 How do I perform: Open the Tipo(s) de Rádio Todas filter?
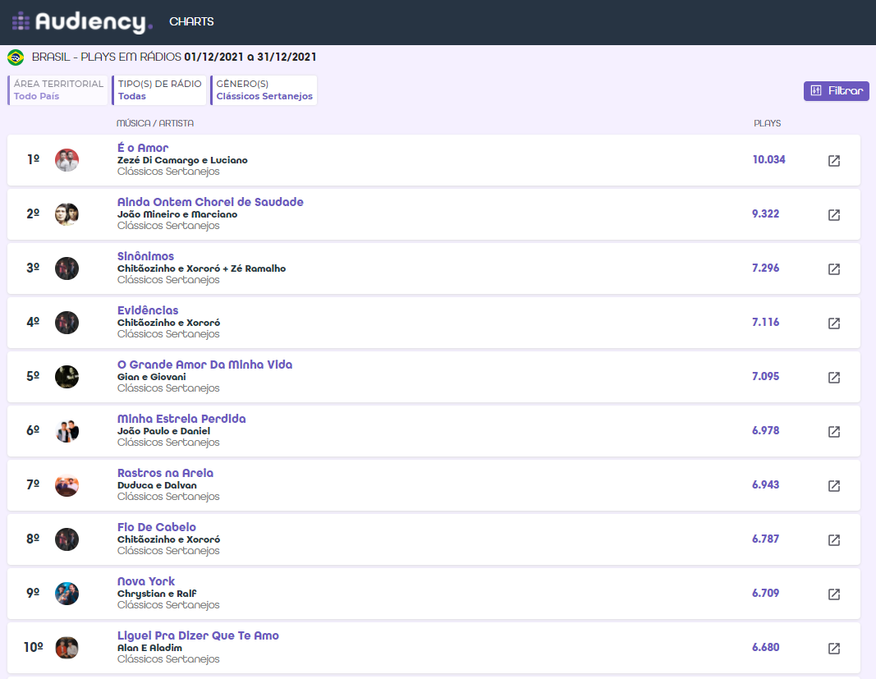pyautogui.click(x=159, y=90)
